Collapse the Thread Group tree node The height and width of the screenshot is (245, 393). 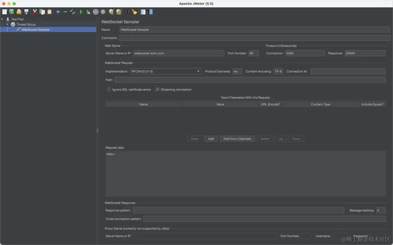pos(7,25)
